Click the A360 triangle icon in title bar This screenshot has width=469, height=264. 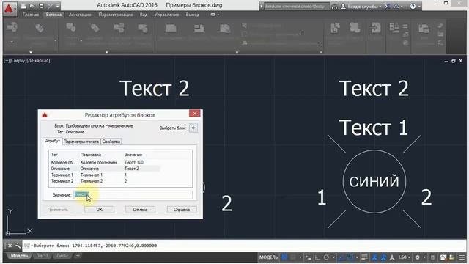[x=396, y=6]
